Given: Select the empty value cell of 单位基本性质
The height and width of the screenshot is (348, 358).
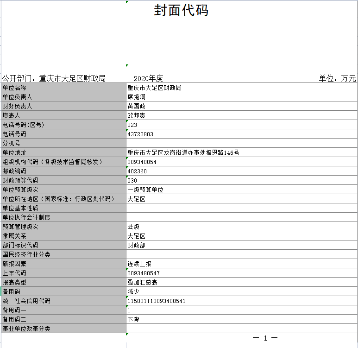Looking at the screenshot, I should click(x=242, y=208).
